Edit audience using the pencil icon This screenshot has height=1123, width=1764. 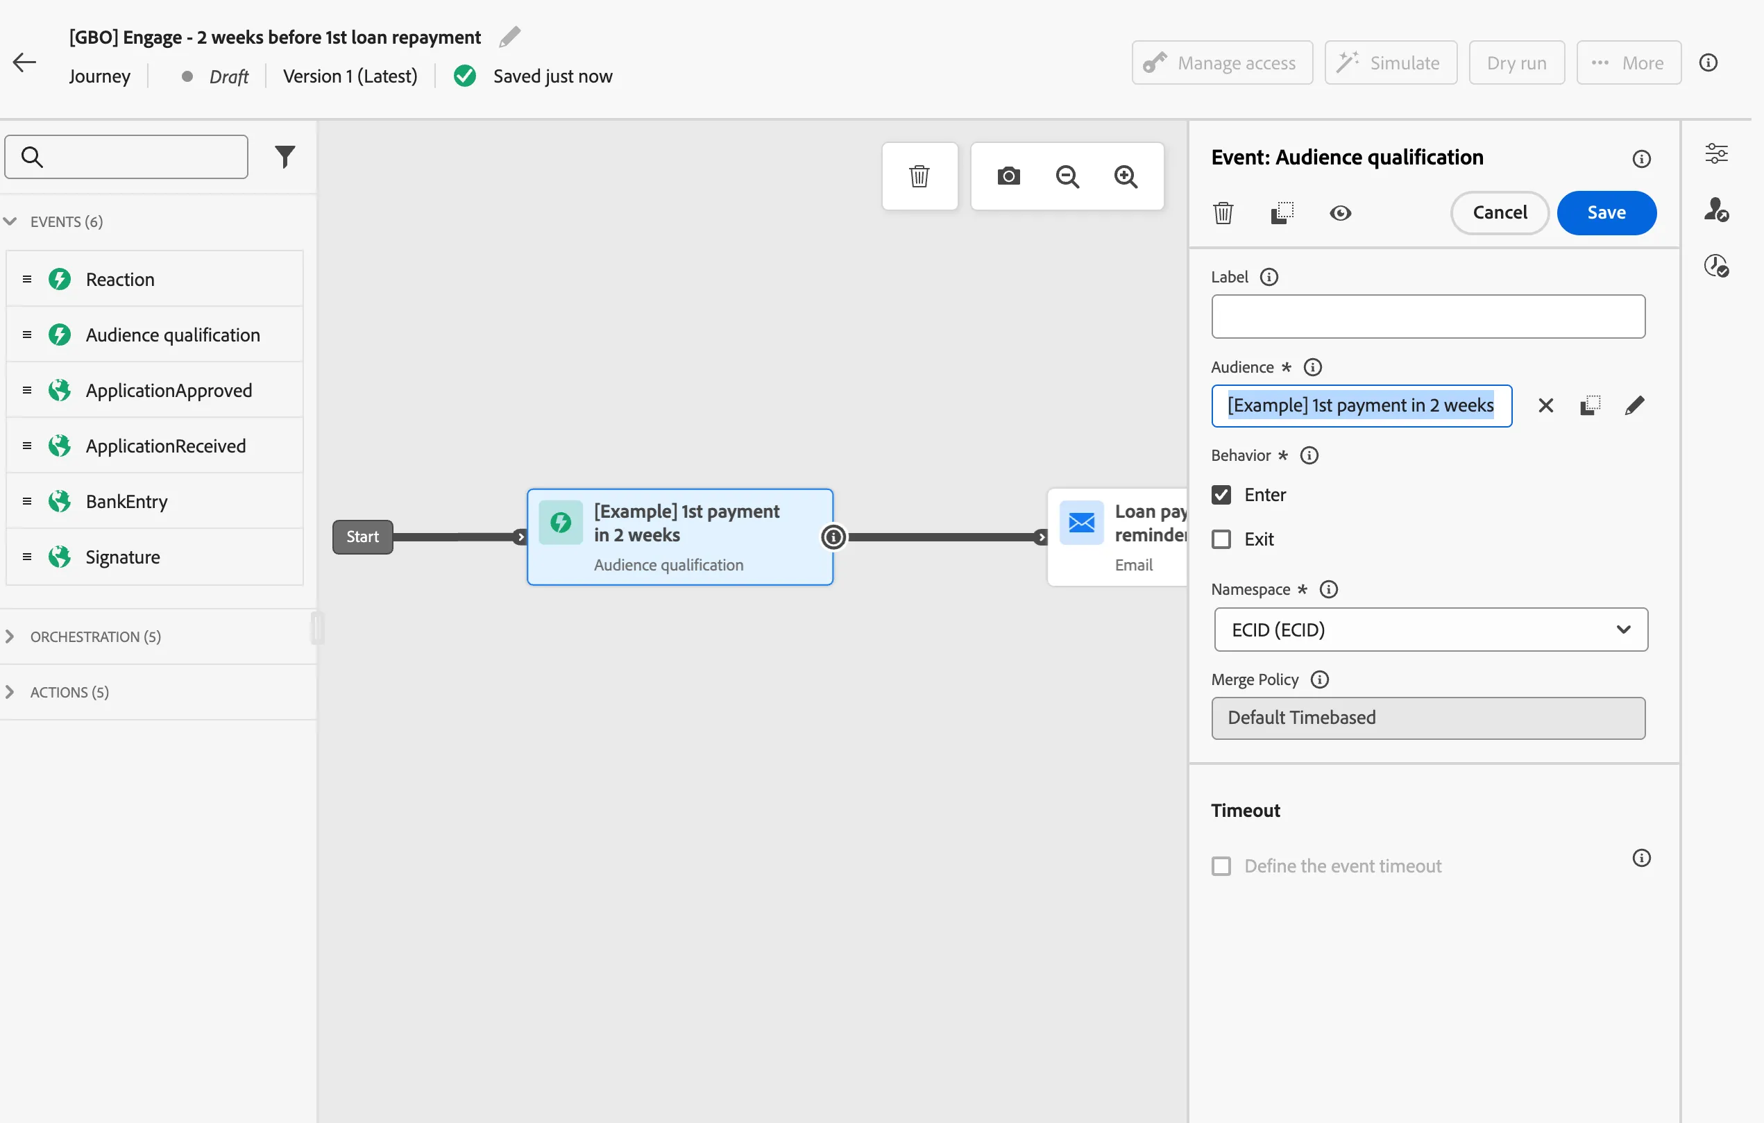click(1635, 405)
